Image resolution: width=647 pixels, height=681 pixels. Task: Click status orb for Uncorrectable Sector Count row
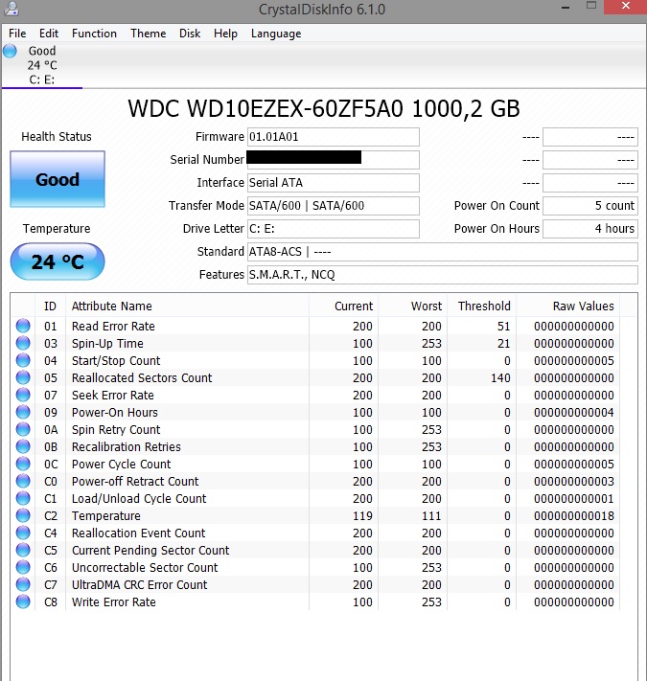click(x=23, y=567)
